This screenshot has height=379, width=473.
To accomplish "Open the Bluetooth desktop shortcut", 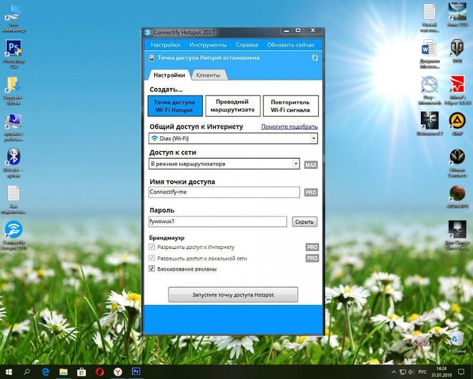I will click(14, 163).
